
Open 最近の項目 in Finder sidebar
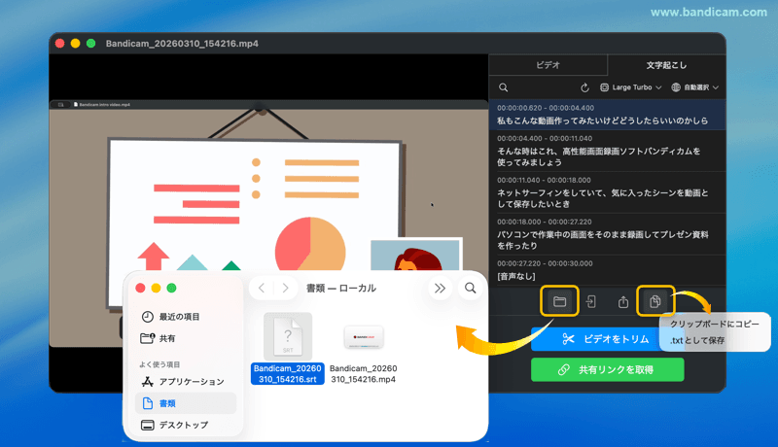185,317
